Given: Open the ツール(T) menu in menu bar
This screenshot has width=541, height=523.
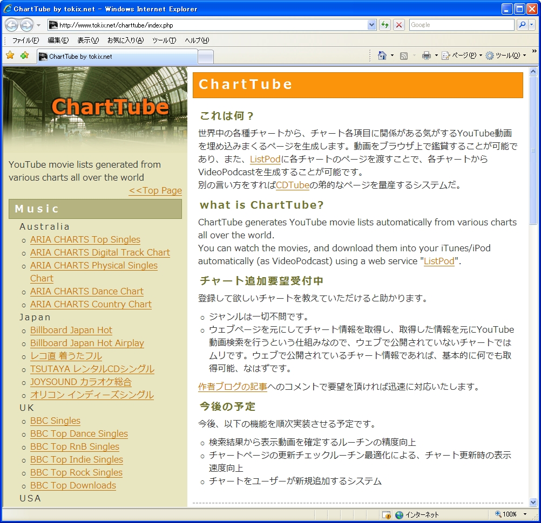Looking at the screenshot, I should (x=164, y=40).
